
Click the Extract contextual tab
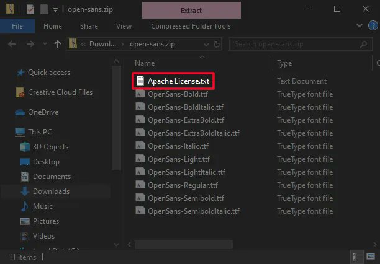[x=191, y=11]
